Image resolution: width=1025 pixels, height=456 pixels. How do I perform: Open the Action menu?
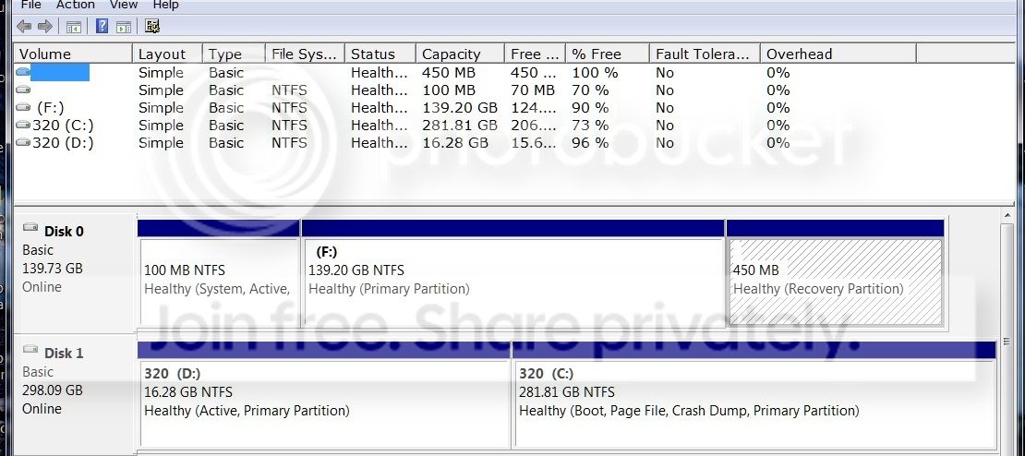(75, 6)
